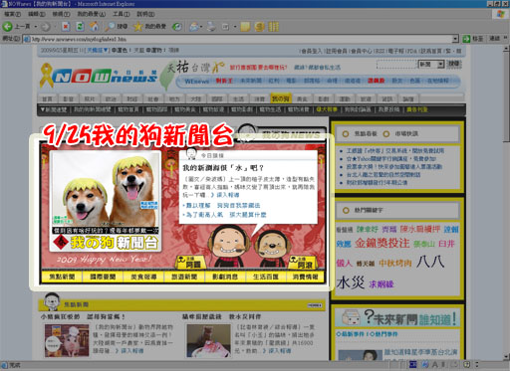Image resolution: width=510 pixels, height=371 pixels.
Task: Stop page loading with the red X icon
Action: (x=66, y=26)
